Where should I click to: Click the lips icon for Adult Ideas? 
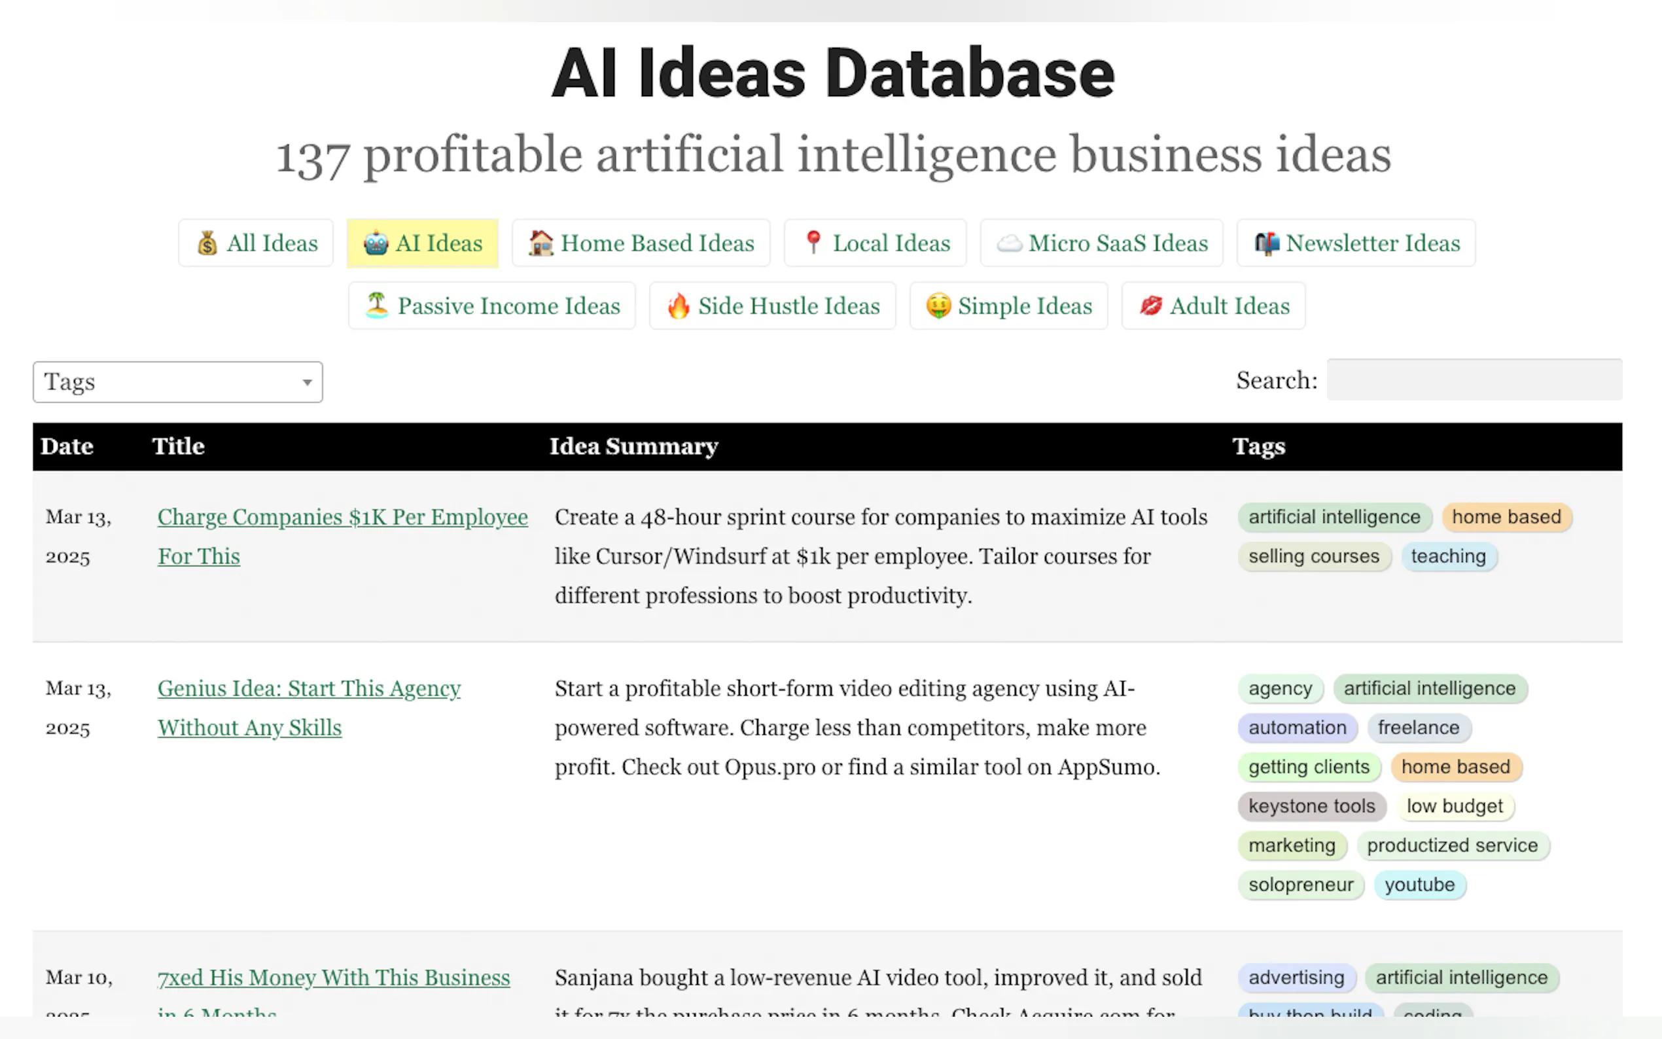[x=1150, y=306]
